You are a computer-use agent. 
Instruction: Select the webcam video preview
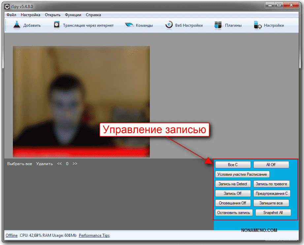[81, 101]
